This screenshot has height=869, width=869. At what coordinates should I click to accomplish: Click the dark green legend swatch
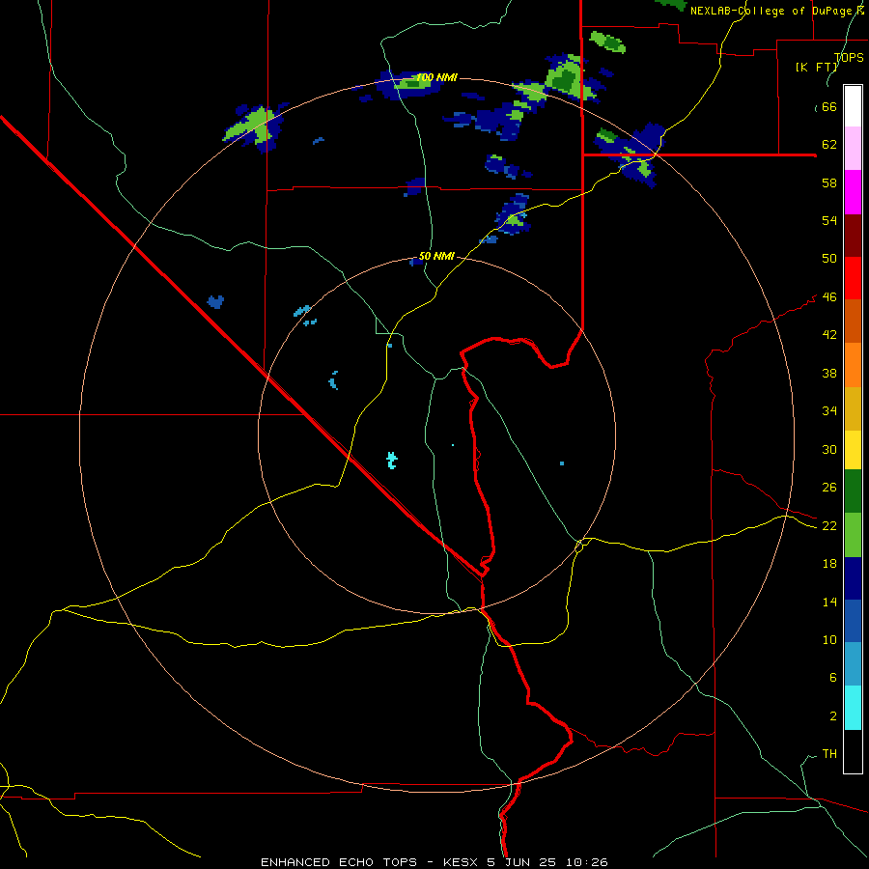tap(853, 491)
